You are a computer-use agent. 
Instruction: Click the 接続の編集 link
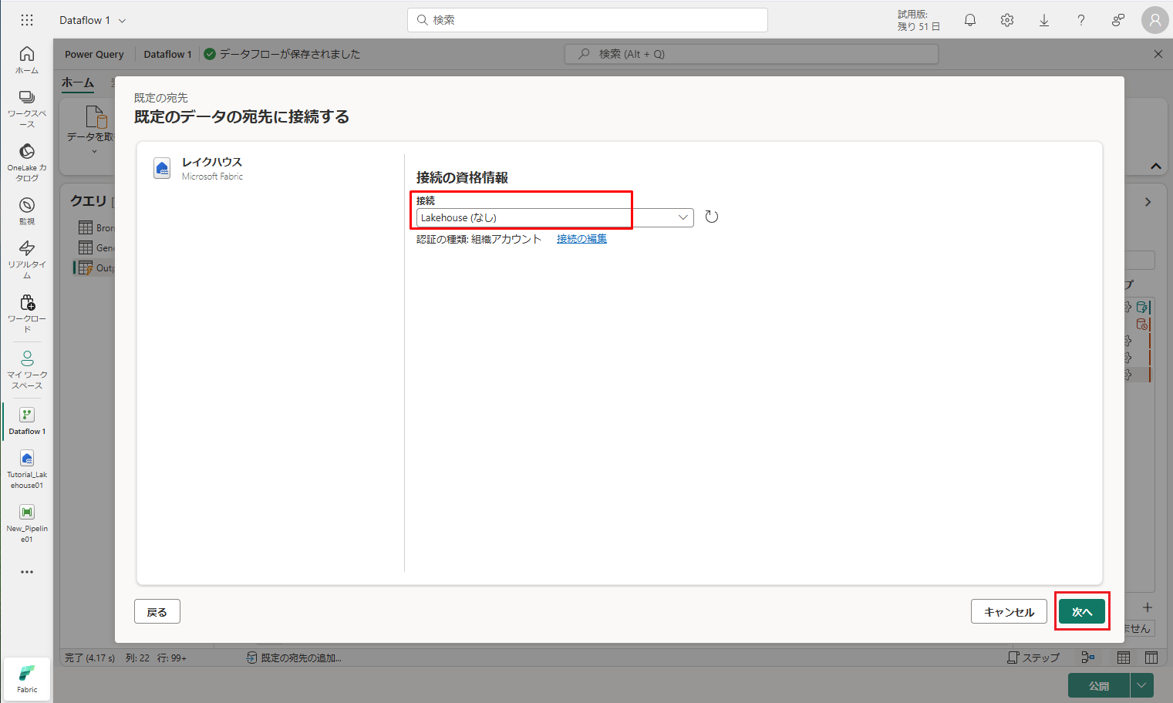581,239
